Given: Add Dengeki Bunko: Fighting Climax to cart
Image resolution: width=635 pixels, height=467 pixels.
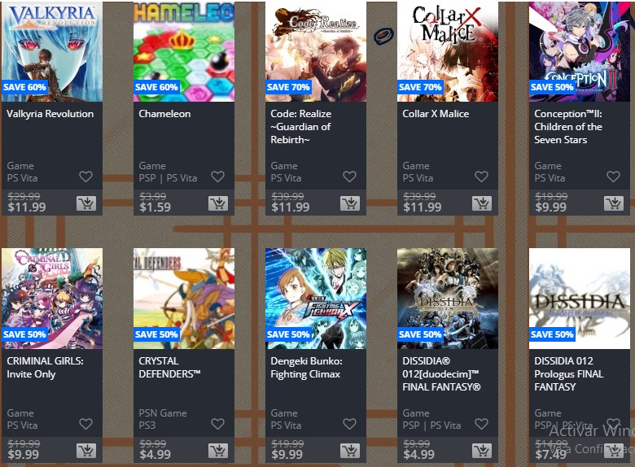Looking at the screenshot, I should 350,451.
